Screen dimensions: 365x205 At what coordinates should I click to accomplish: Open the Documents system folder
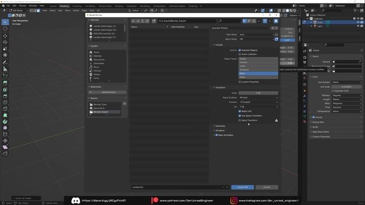pos(99,60)
